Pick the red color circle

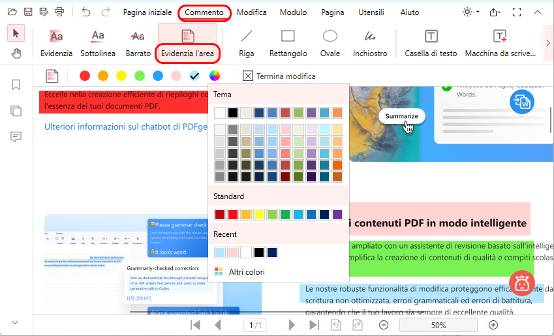click(x=85, y=76)
